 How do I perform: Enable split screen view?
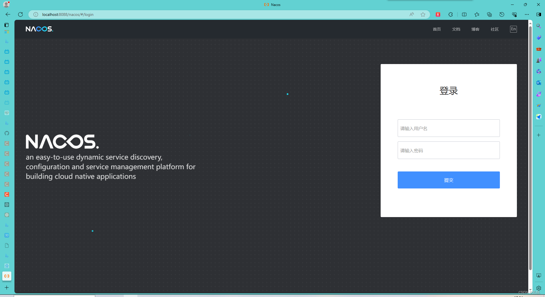[x=464, y=14]
